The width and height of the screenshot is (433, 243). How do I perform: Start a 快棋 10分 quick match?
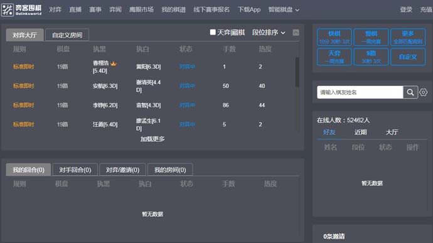(334, 37)
